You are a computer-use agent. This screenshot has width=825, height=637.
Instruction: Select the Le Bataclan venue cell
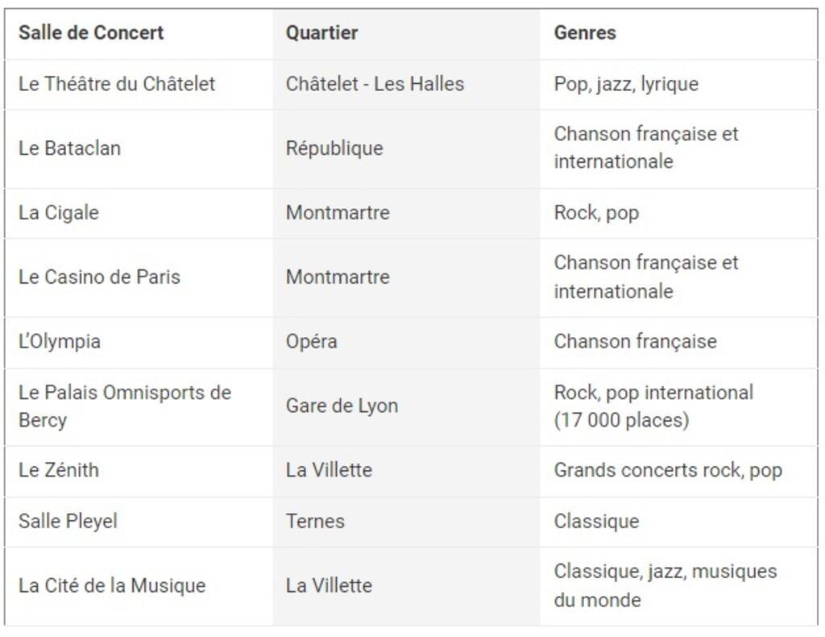coord(139,149)
